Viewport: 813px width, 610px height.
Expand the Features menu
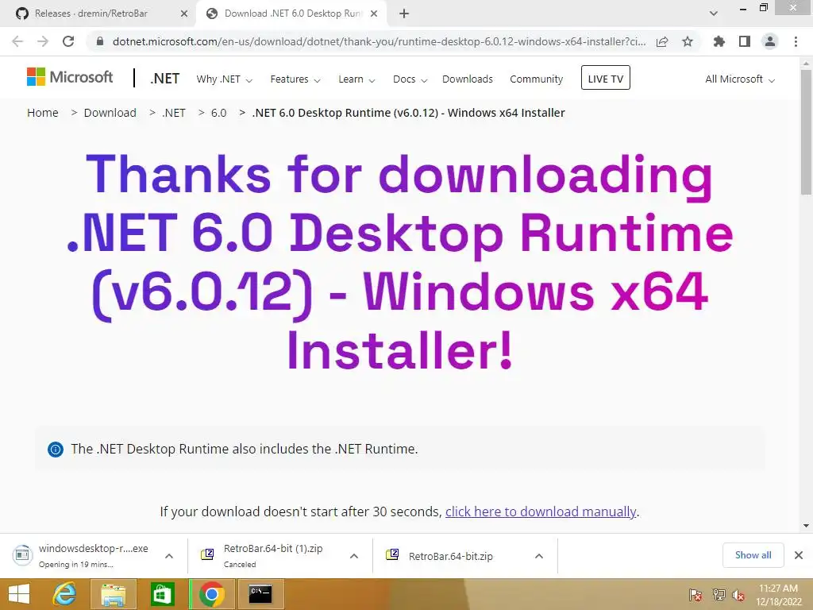(x=295, y=79)
